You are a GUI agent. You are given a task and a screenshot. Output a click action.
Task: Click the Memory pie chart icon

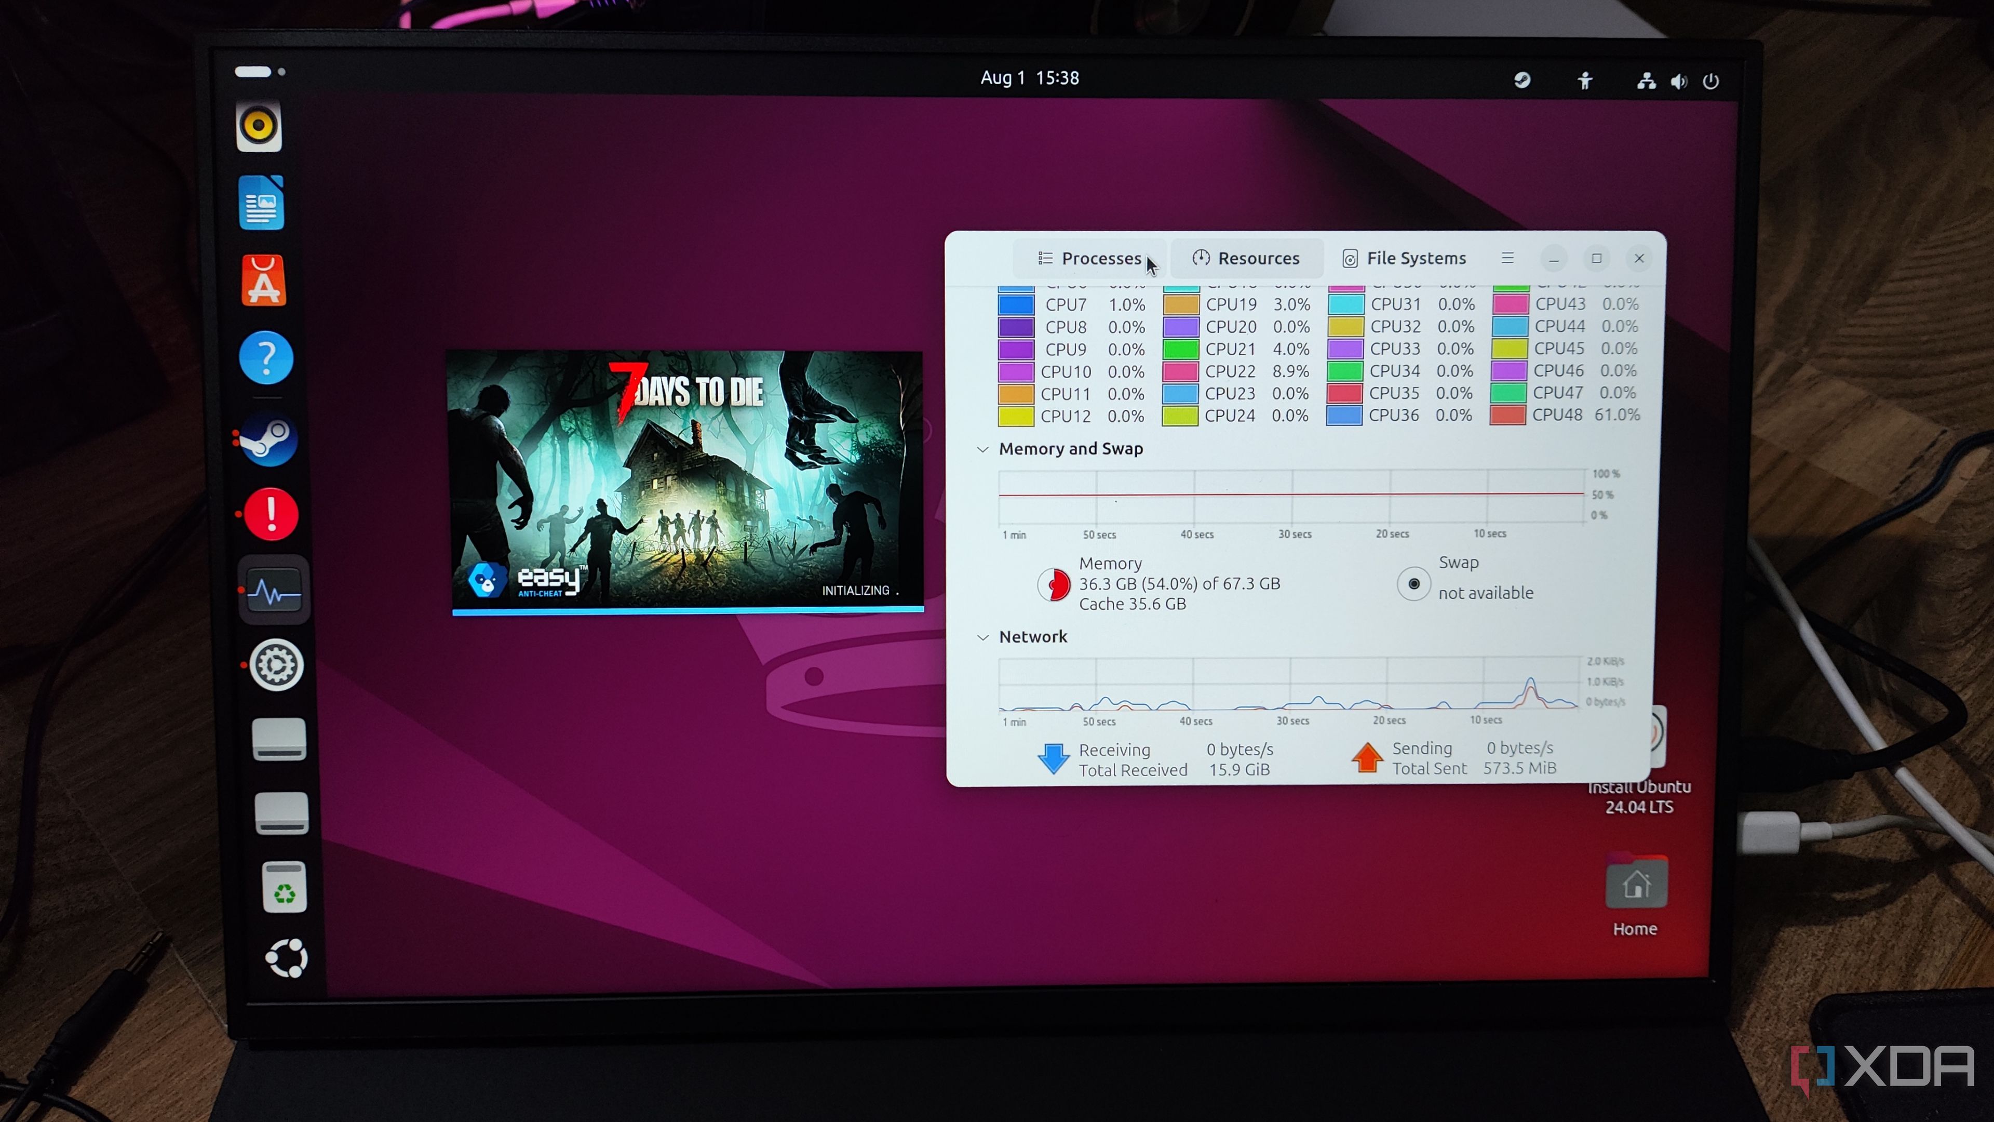[1054, 584]
